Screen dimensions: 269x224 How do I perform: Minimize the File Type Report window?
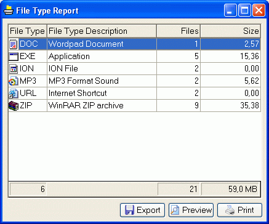pos(230,10)
